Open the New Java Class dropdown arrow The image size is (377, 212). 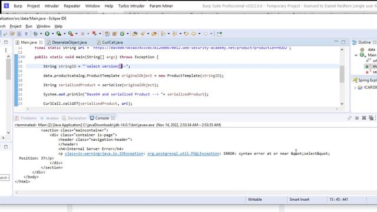(x=128, y=34)
